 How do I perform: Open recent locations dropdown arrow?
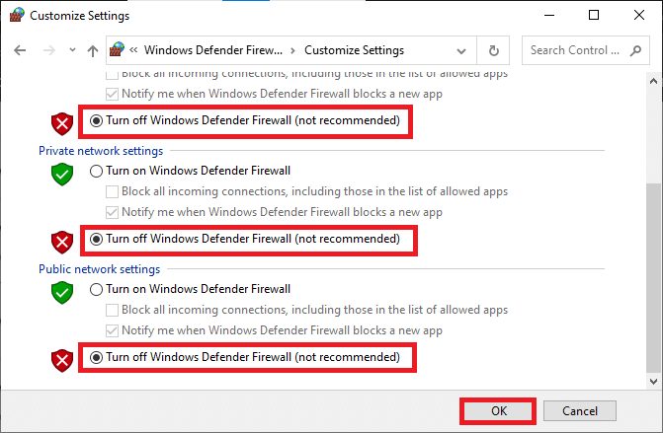click(72, 50)
